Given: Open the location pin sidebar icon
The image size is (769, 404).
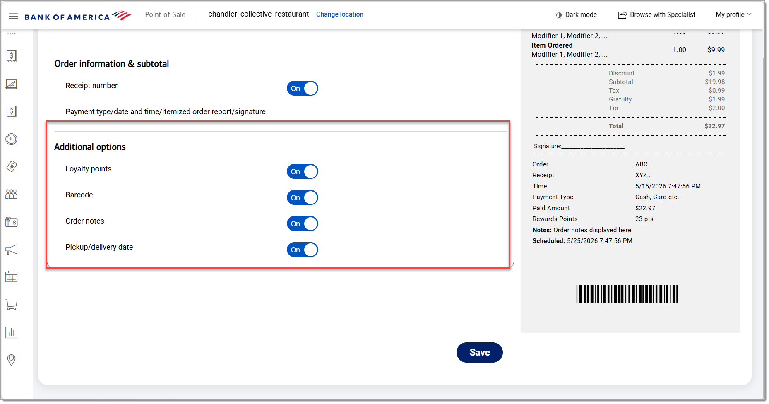Looking at the screenshot, I should click(12, 360).
